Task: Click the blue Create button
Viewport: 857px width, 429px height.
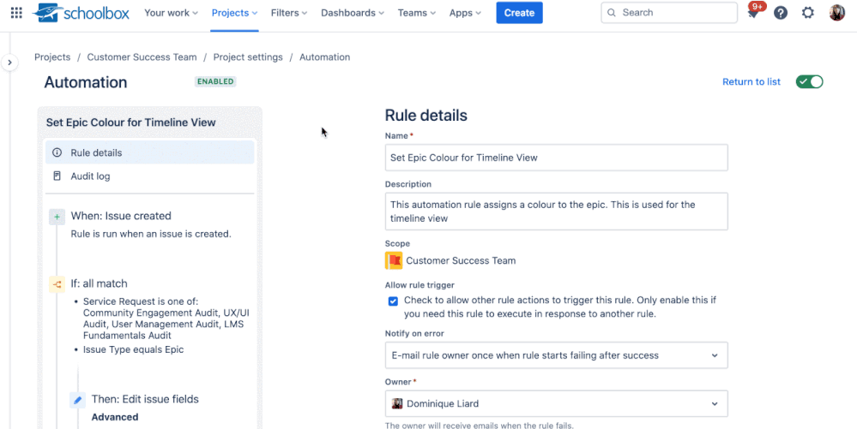Action: [519, 13]
